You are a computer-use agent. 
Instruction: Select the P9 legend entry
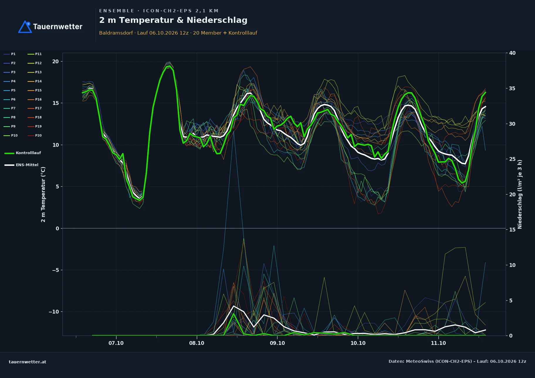(x=10, y=126)
